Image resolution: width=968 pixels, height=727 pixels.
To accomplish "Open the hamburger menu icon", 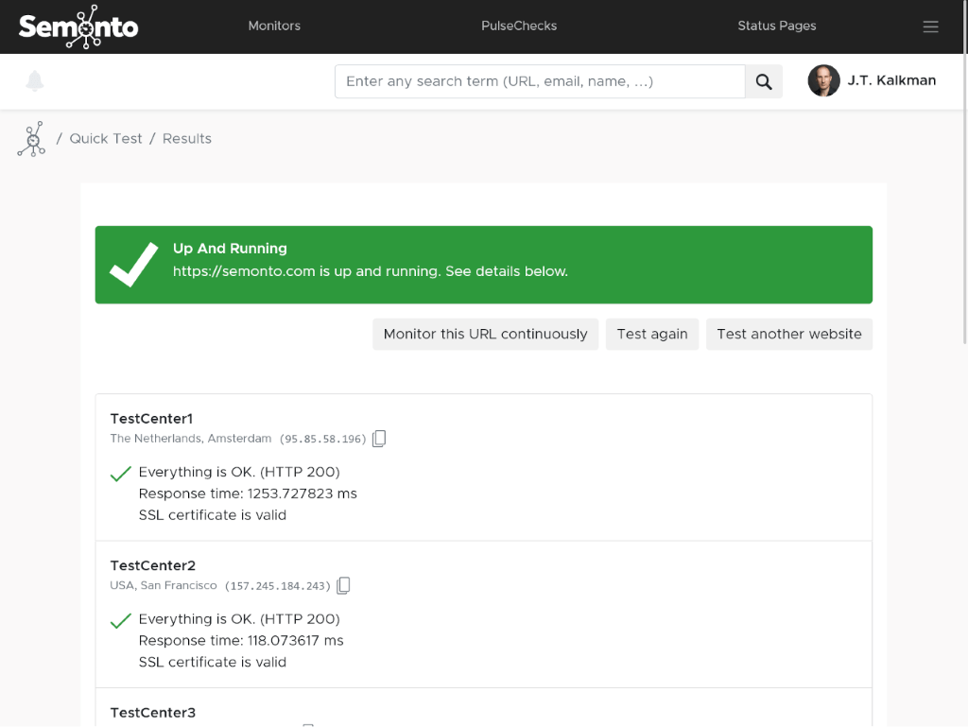I will [930, 26].
